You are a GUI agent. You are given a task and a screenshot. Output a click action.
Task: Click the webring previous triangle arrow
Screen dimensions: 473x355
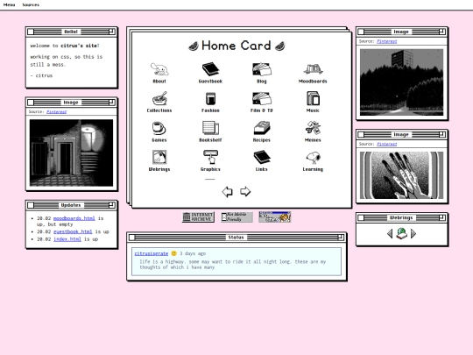click(x=390, y=233)
